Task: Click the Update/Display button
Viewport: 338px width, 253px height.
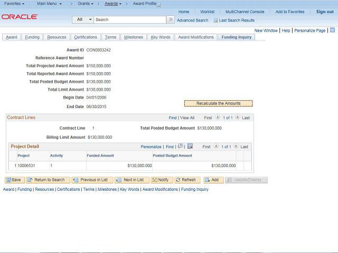Action: coord(247,180)
